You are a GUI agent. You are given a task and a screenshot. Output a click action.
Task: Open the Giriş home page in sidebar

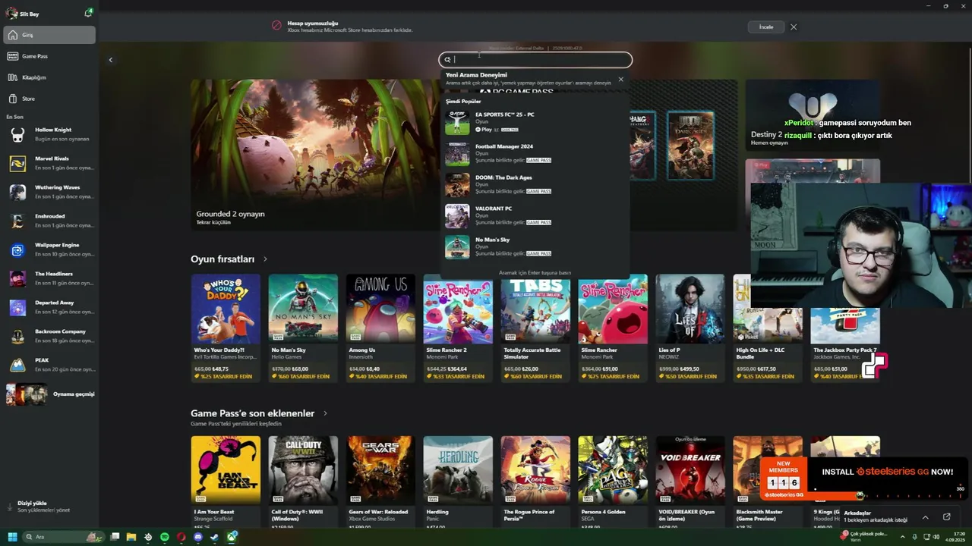[x=49, y=35]
